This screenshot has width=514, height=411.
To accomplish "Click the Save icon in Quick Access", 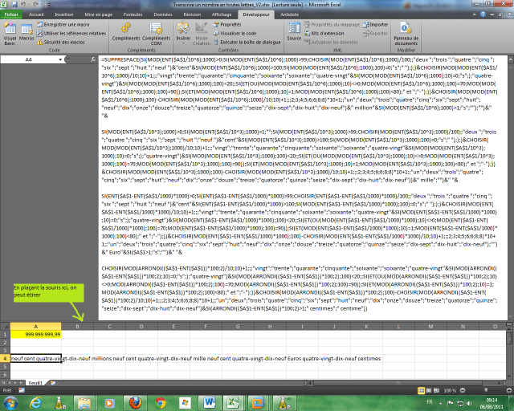I will point(14,5).
